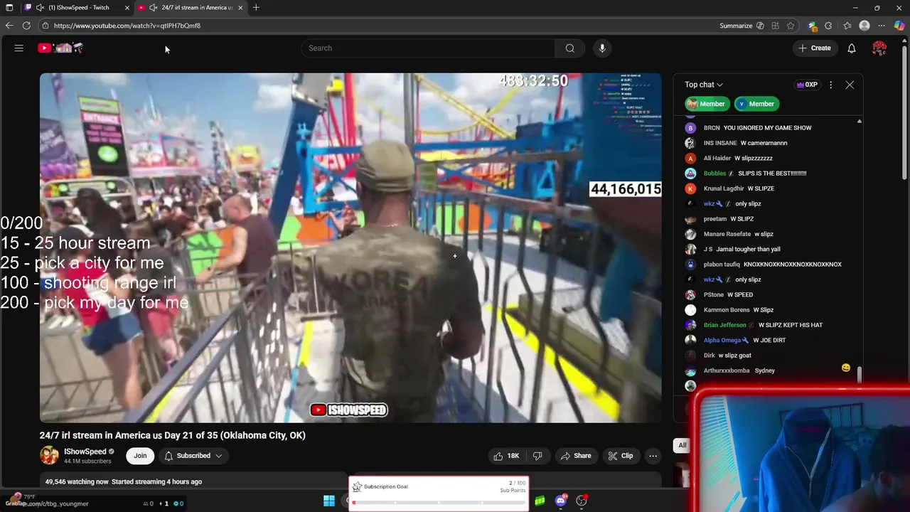Join the IShowSpeed channel membership

click(140, 456)
